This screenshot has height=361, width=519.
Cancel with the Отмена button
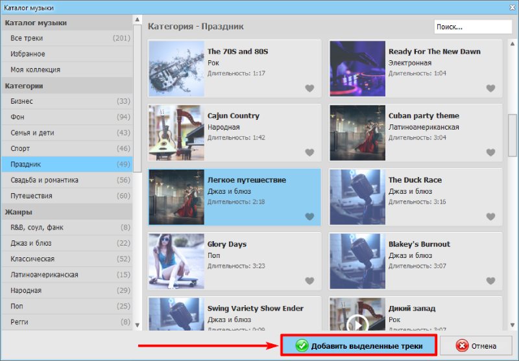[476, 346]
